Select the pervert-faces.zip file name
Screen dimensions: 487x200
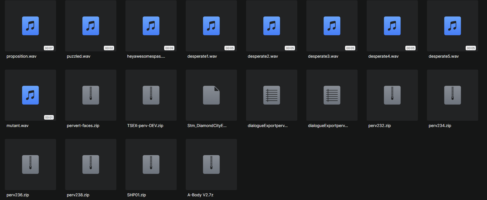[83, 126]
